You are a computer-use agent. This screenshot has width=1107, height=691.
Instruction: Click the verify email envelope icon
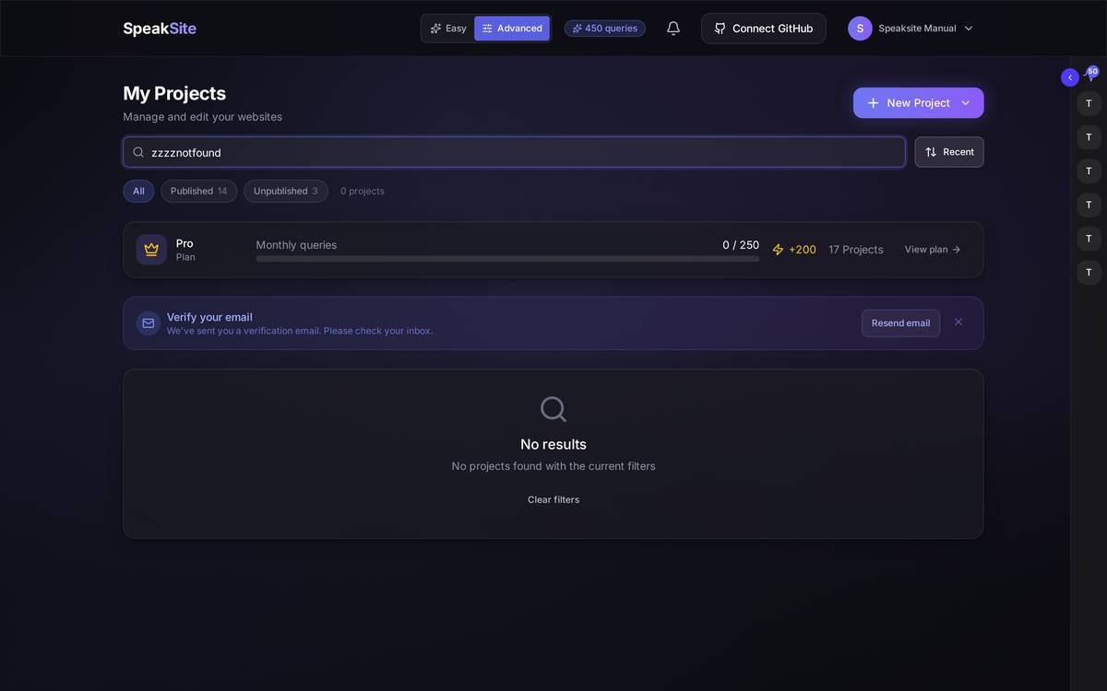point(149,323)
